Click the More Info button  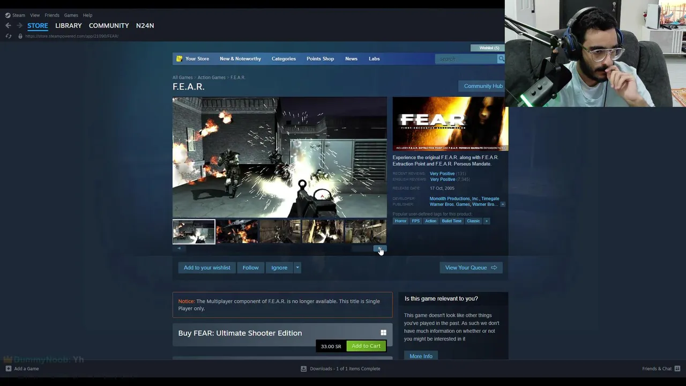coord(421,356)
